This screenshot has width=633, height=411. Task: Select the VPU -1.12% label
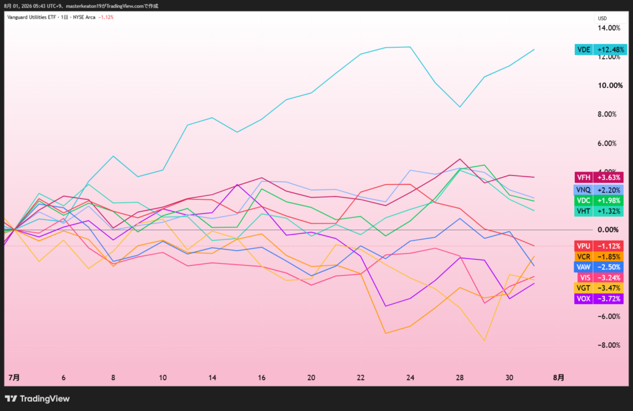598,246
